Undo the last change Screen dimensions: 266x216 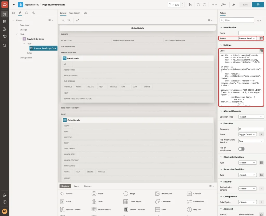tap(198, 5)
